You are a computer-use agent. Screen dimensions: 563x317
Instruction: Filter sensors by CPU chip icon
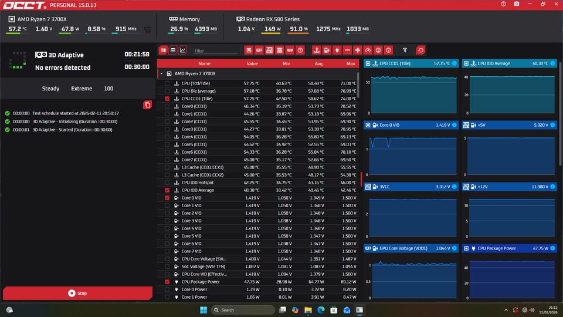click(x=249, y=50)
